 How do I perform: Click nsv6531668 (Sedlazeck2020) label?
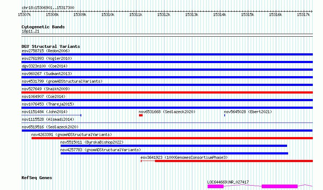pos(167,112)
